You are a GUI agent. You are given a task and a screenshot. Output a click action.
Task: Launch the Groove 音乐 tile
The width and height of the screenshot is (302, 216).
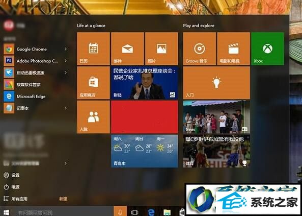(x=200, y=49)
